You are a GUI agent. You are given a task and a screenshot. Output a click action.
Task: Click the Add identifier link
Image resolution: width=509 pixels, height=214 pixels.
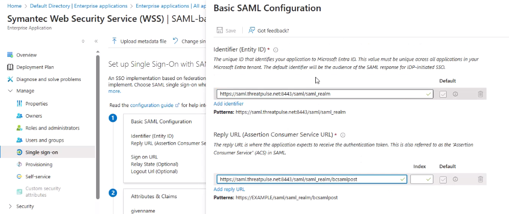coord(228,103)
